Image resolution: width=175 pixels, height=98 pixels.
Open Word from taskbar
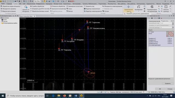coord(76,96)
